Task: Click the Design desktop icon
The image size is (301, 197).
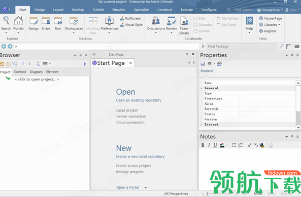Action: click(34, 23)
